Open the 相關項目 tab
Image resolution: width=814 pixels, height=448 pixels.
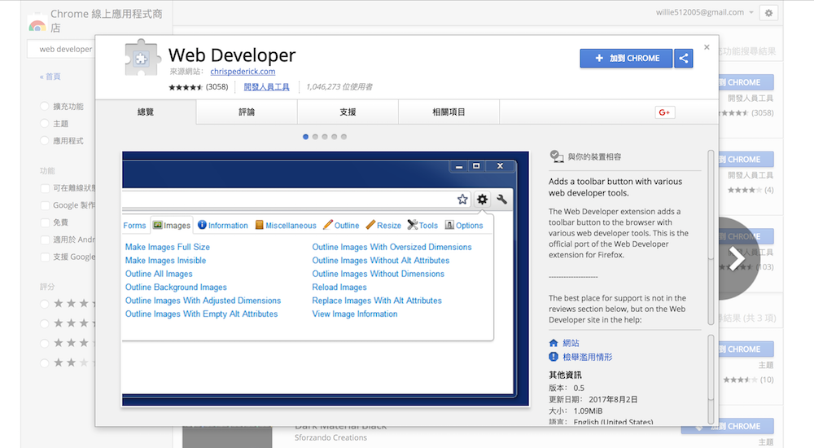(x=449, y=112)
